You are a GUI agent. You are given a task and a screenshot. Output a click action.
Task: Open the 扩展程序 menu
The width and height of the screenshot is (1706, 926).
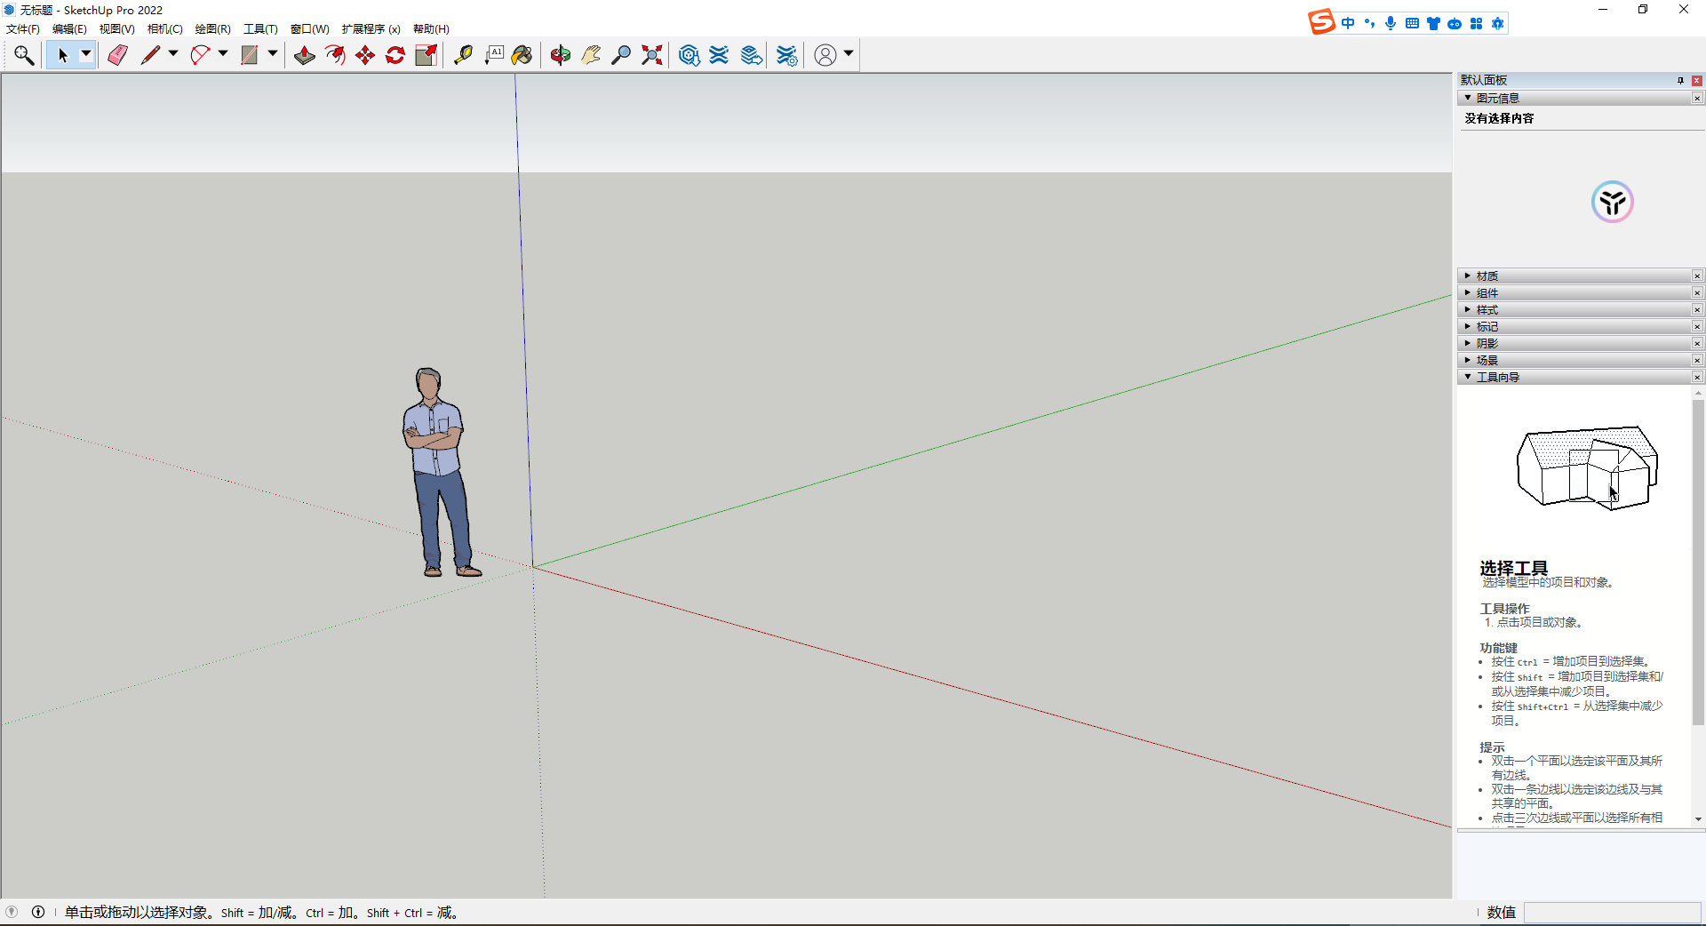371,29
